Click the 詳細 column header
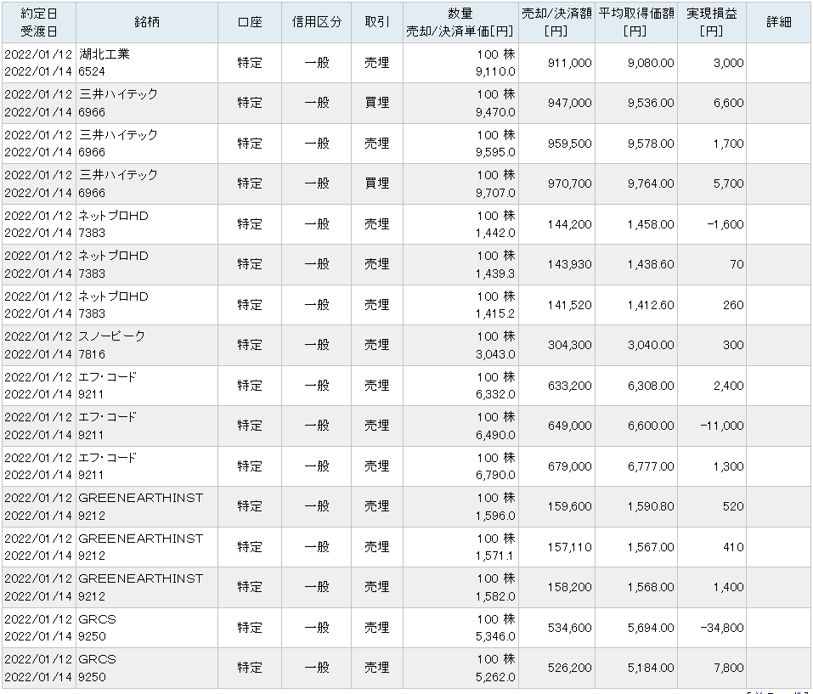Image resolution: width=813 pixels, height=694 pixels. [778, 22]
